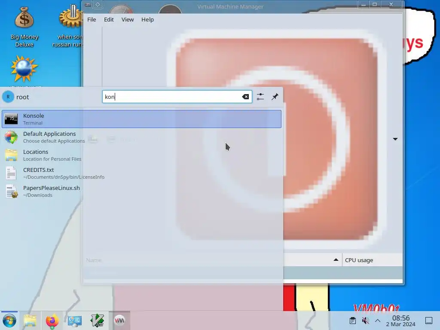Screen dimensions: 440x330
Task: Launch the Konsole terminal search result
Action: 141,119
